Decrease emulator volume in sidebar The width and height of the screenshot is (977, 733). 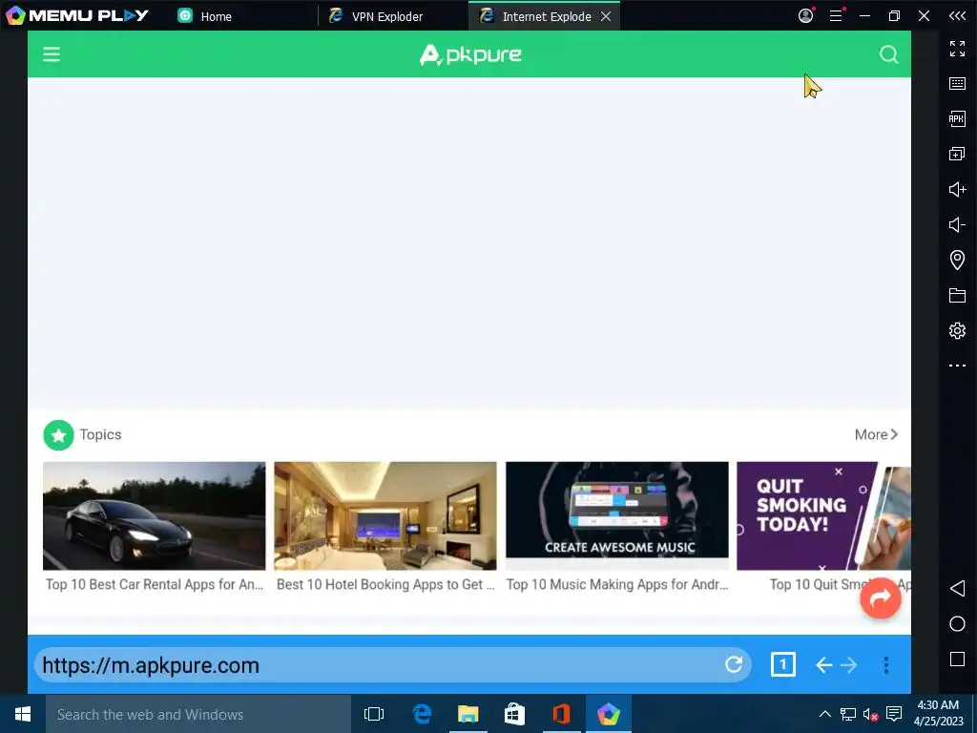[x=957, y=224]
